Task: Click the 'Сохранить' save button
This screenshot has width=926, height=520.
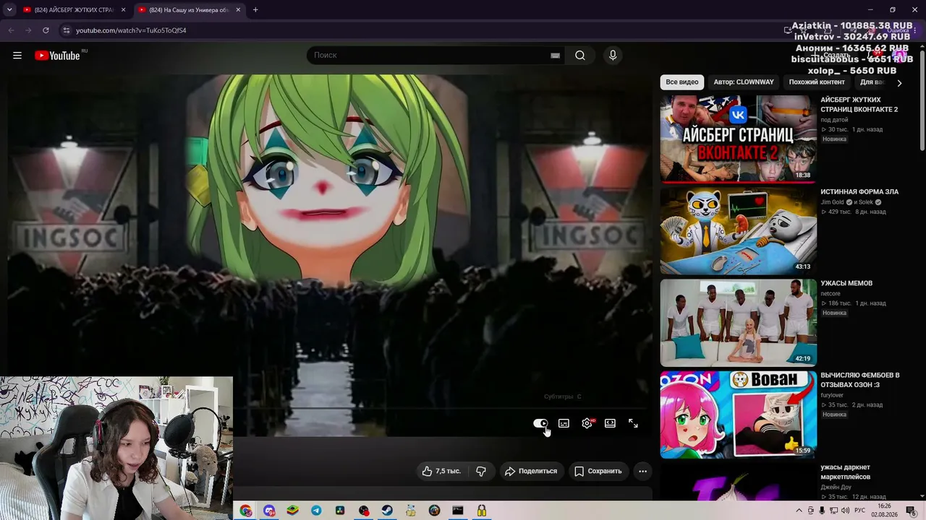Action: (x=598, y=471)
